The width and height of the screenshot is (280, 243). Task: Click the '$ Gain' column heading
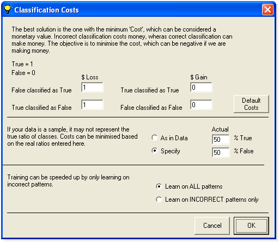(x=199, y=77)
